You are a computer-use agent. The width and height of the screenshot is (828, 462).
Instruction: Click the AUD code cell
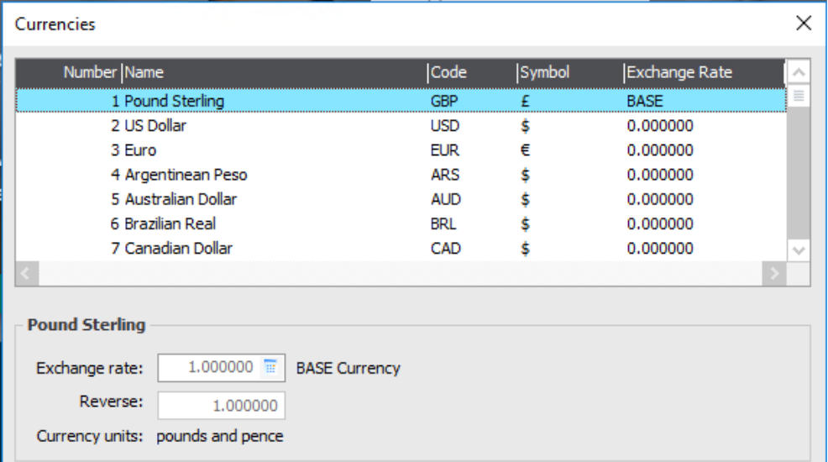[446, 200]
